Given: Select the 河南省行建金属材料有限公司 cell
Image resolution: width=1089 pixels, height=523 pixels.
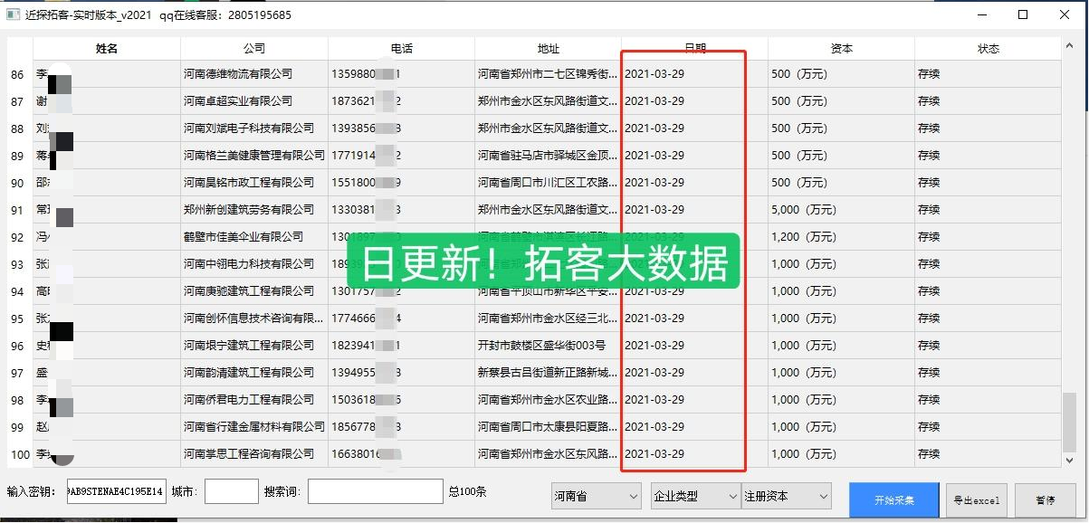Looking at the screenshot, I should coord(254,427).
